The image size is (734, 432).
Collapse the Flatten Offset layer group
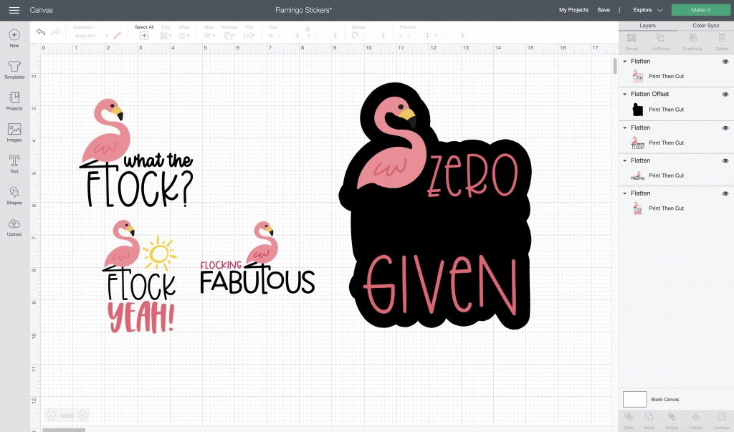click(x=624, y=94)
